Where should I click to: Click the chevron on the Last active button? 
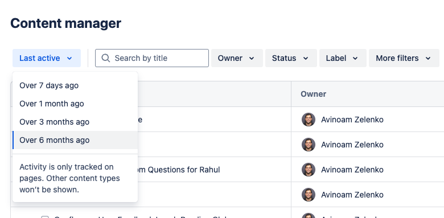pos(69,58)
